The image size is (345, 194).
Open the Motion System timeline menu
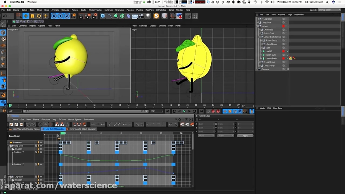pyautogui.click(x=75, y=120)
